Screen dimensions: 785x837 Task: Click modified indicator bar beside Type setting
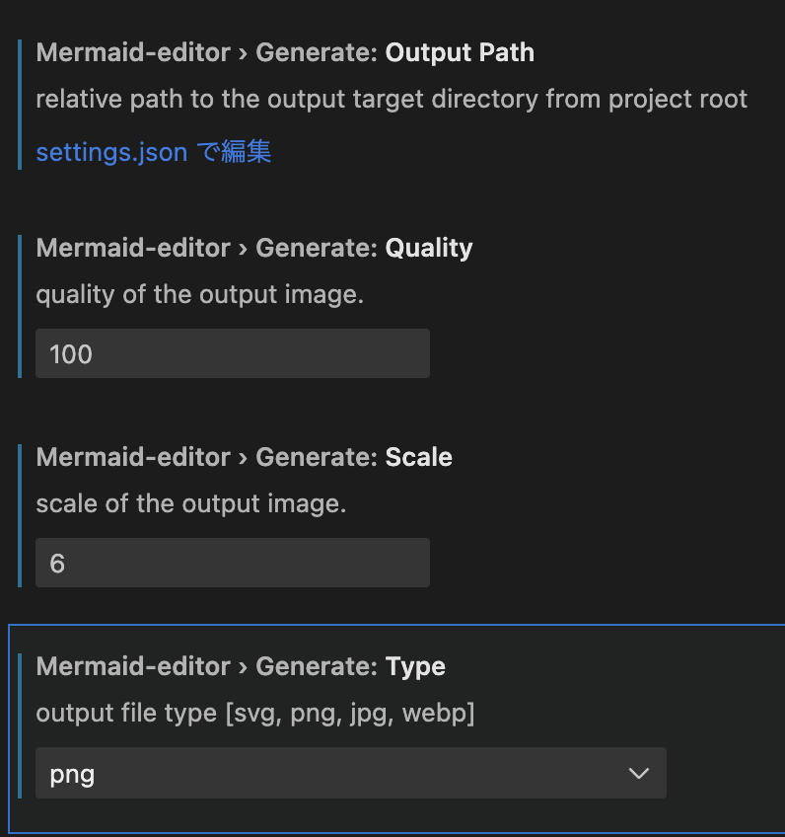(20, 724)
